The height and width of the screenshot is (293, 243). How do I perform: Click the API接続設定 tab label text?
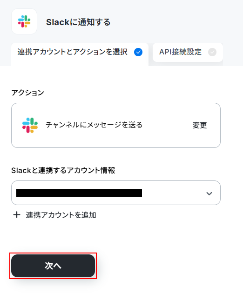(x=180, y=52)
